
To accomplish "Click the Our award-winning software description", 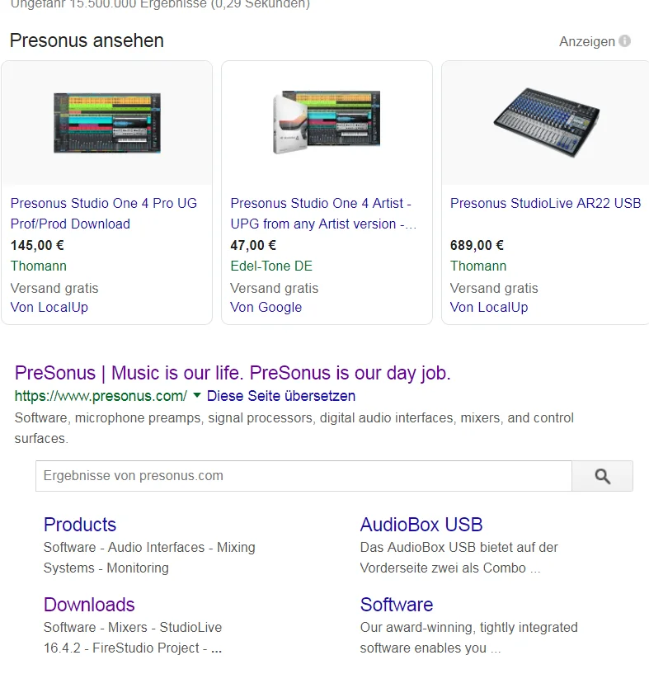I will click(469, 638).
